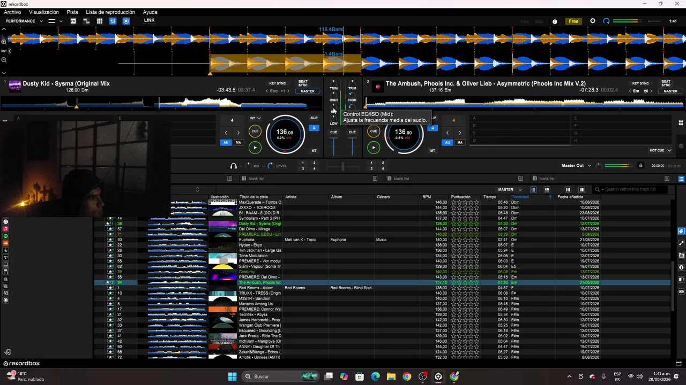This screenshot has height=385, width=686.
Task: Toggle the mixer panel view
Action: point(113,21)
